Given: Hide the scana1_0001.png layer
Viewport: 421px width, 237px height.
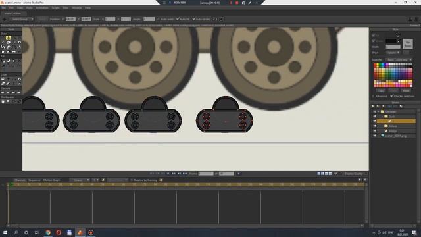Looking at the screenshot, I should 374,136.
